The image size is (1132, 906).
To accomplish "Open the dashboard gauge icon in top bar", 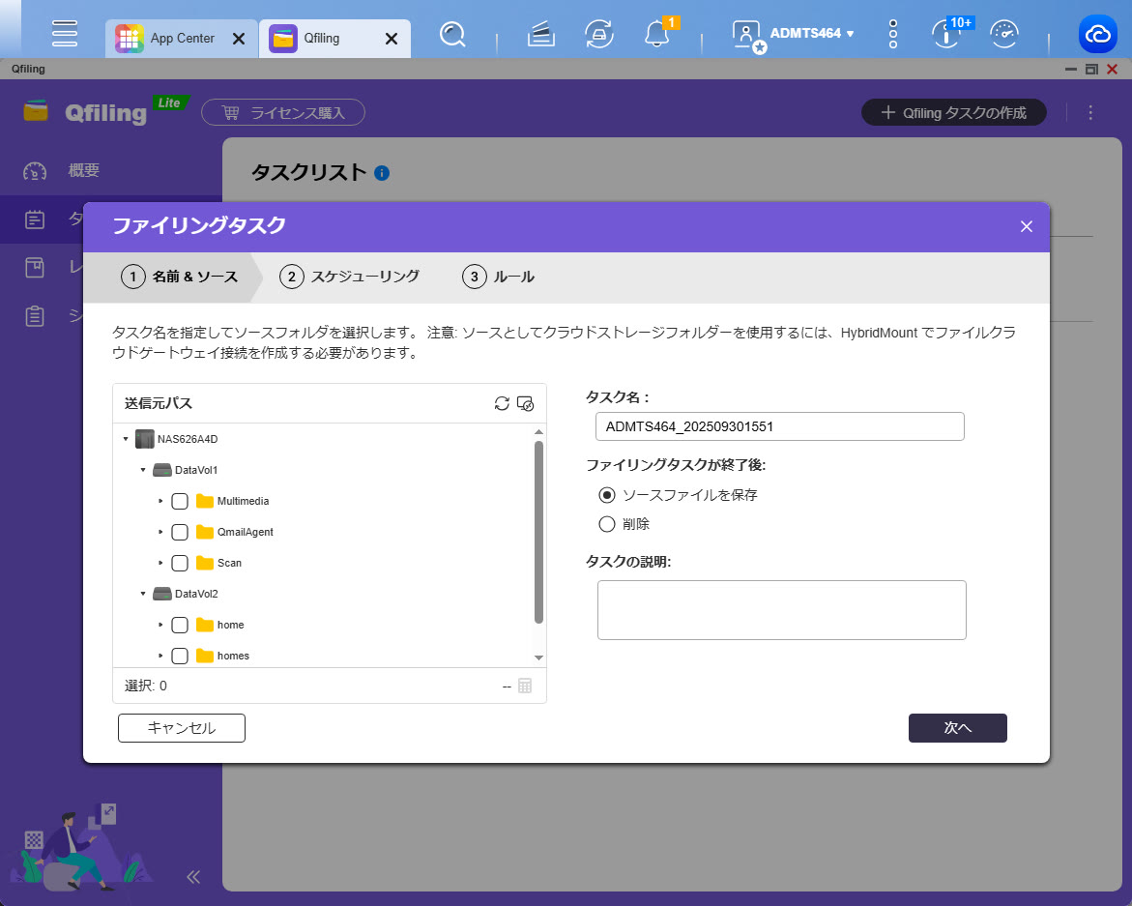I will coord(1005,35).
